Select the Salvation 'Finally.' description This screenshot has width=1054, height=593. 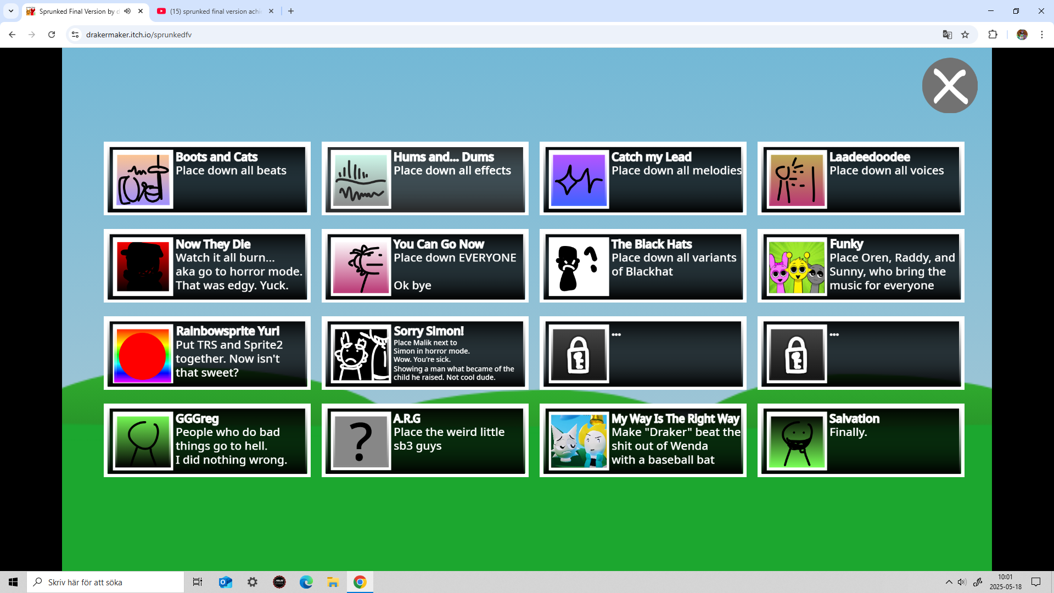tap(848, 433)
